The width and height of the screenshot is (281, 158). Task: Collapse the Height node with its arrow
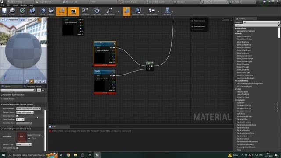click(x=114, y=72)
